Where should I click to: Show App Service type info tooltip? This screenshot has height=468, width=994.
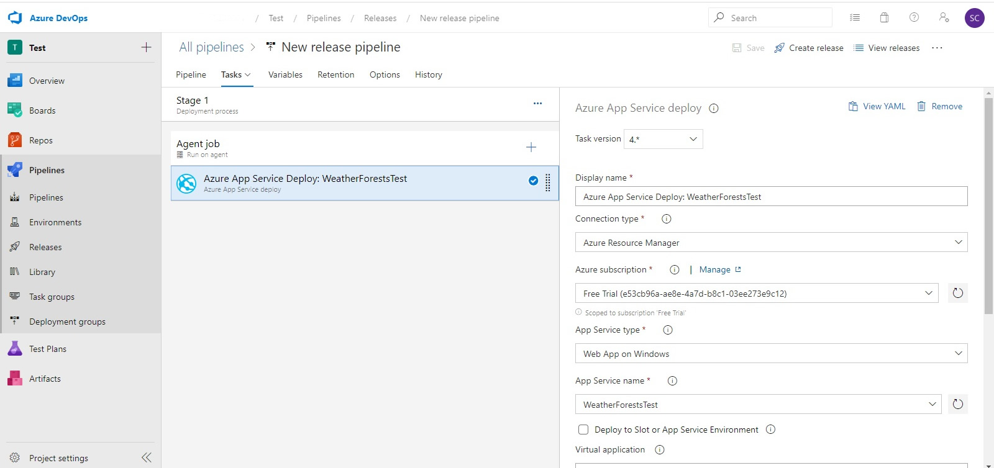pyautogui.click(x=668, y=330)
